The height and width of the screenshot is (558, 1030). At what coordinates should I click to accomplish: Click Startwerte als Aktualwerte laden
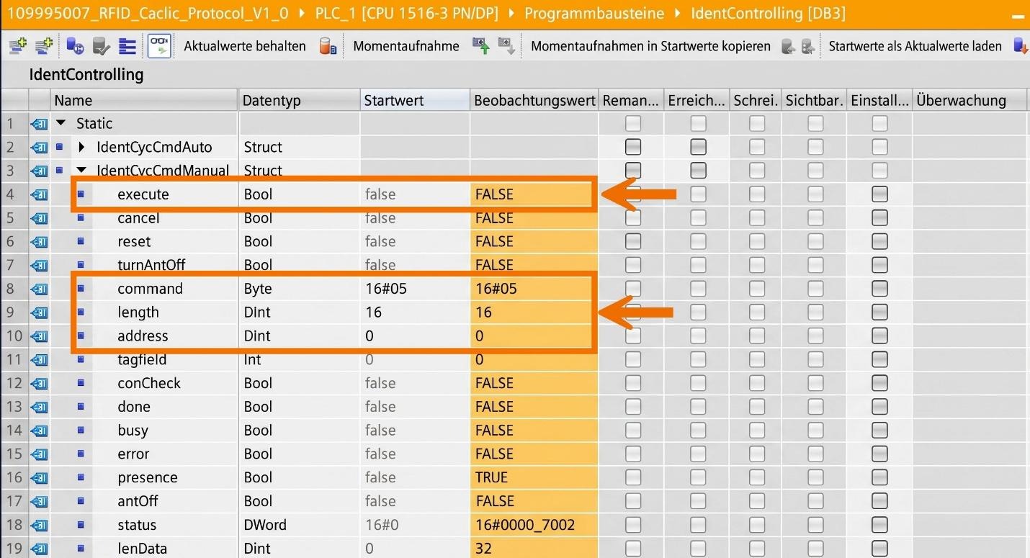coord(915,46)
